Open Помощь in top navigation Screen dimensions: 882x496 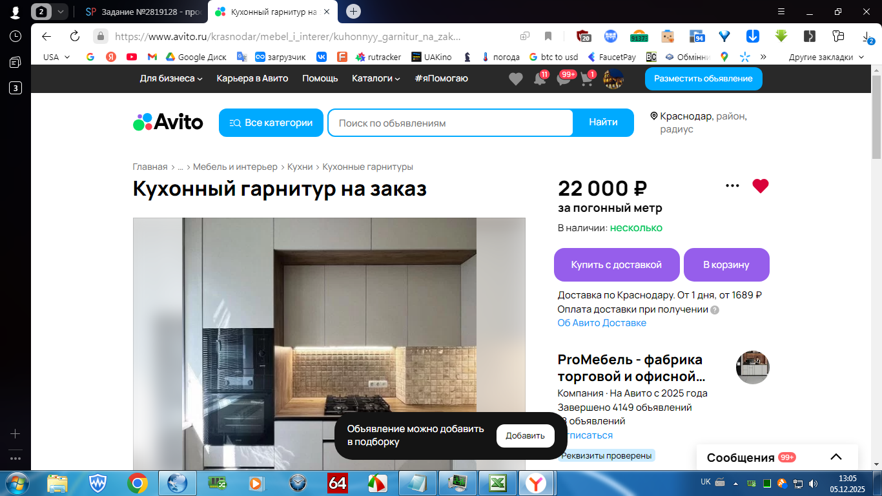coord(320,78)
